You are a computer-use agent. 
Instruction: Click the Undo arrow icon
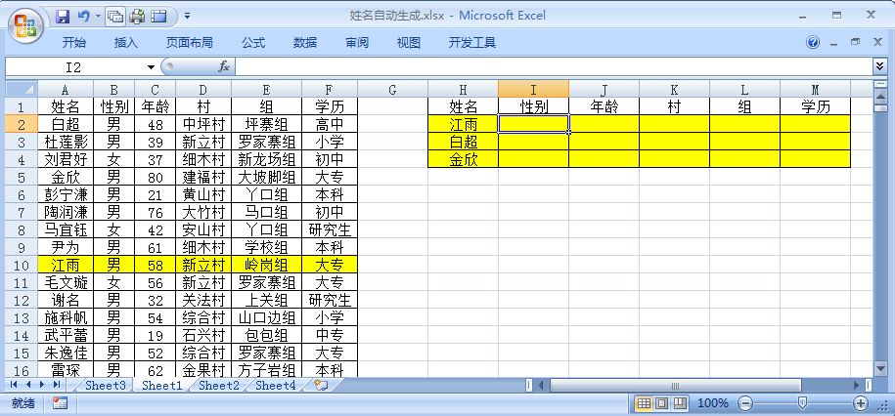tap(83, 16)
